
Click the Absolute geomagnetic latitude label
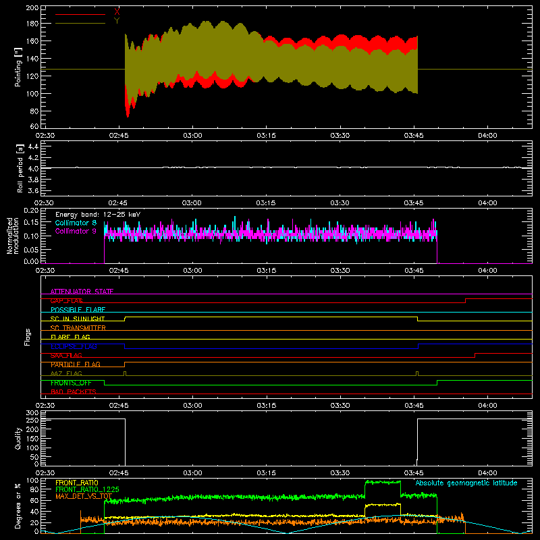coord(466,483)
